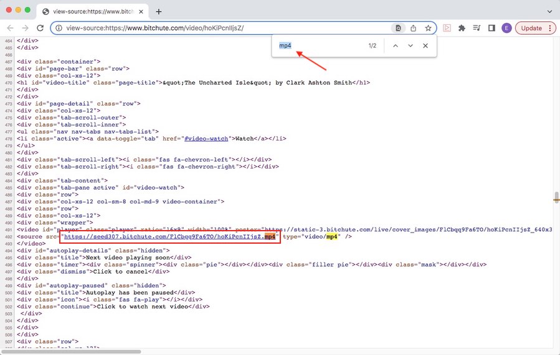560x355 pixels.
Task: Close the find bar
Action: [425, 45]
